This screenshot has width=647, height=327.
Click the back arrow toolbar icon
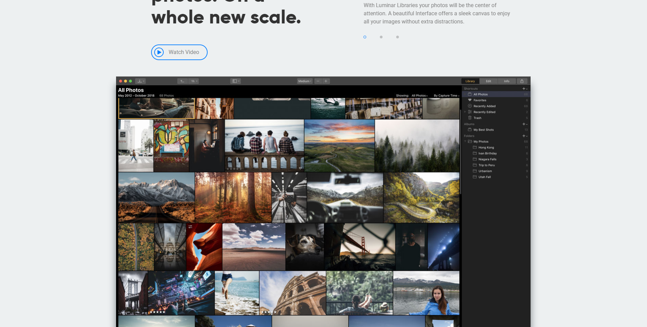[x=182, y=81]
